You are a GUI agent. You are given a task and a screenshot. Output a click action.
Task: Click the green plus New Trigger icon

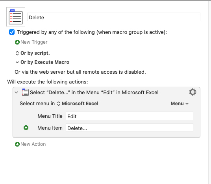pyautogui.click(x=17, y=42)
